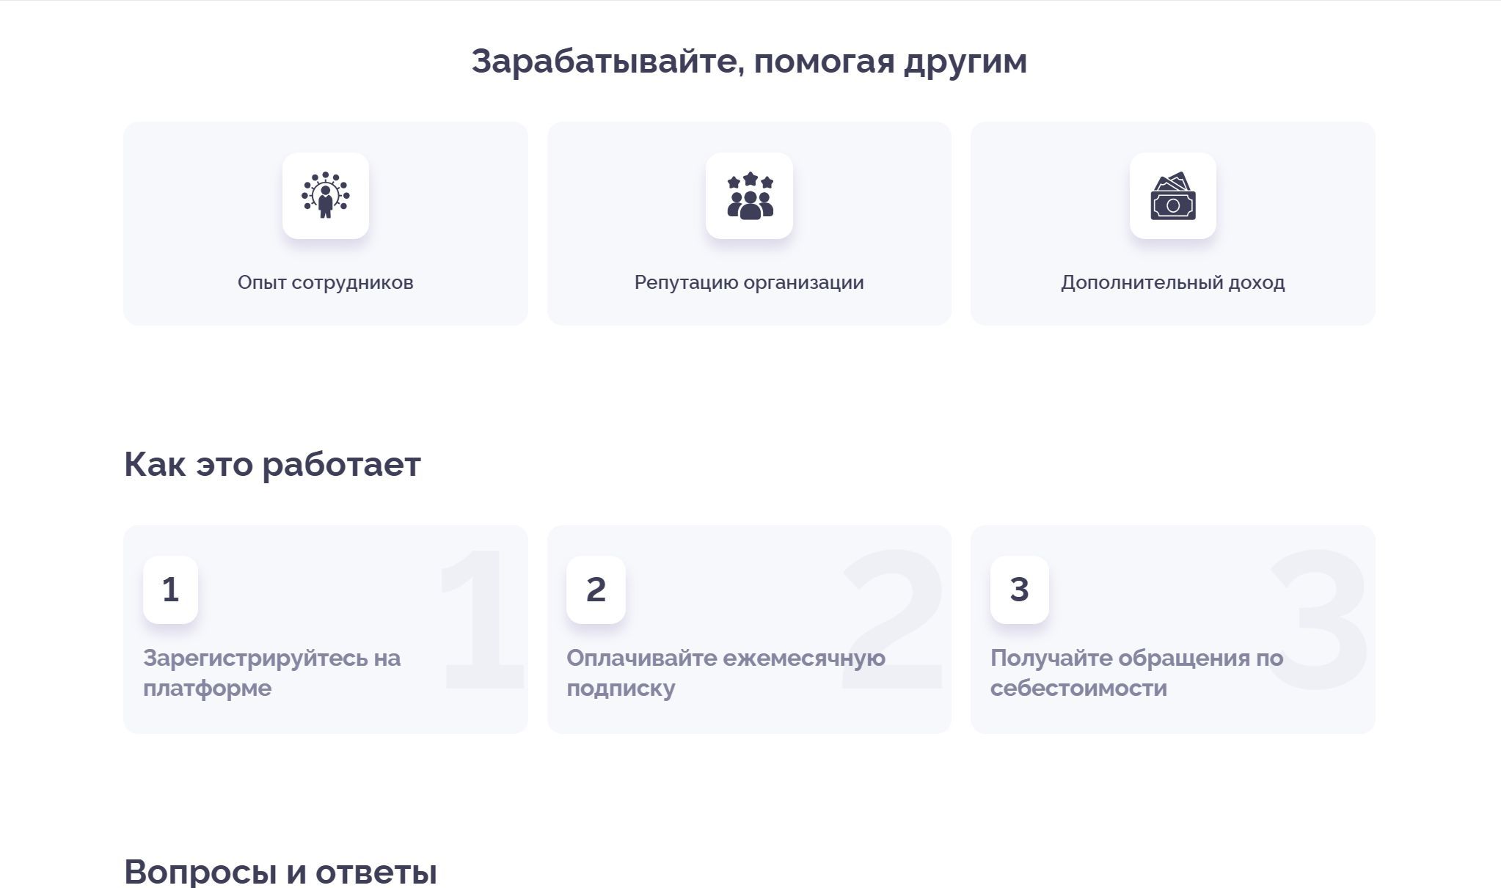Image resolution: width=1501 pixels, height=888 pixels.
Task: Click the employee experience network icon
Action: [x=325, y=196]
